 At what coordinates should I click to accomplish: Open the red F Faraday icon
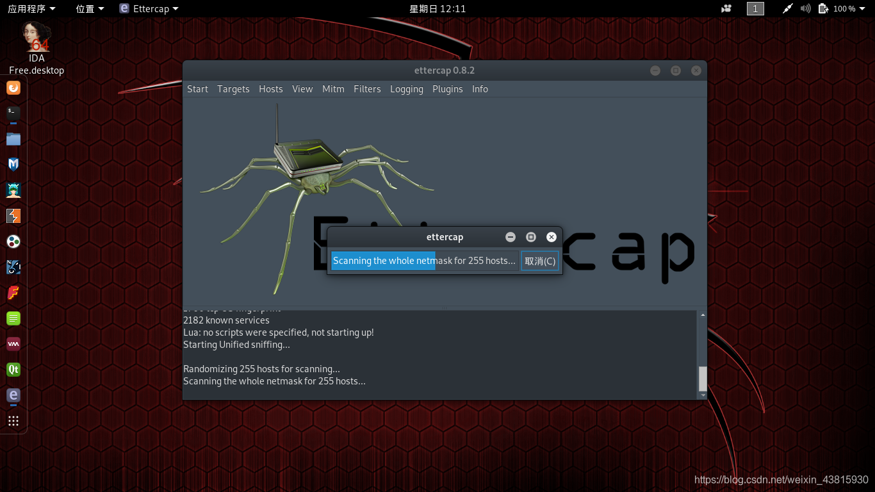click(13, 293)
